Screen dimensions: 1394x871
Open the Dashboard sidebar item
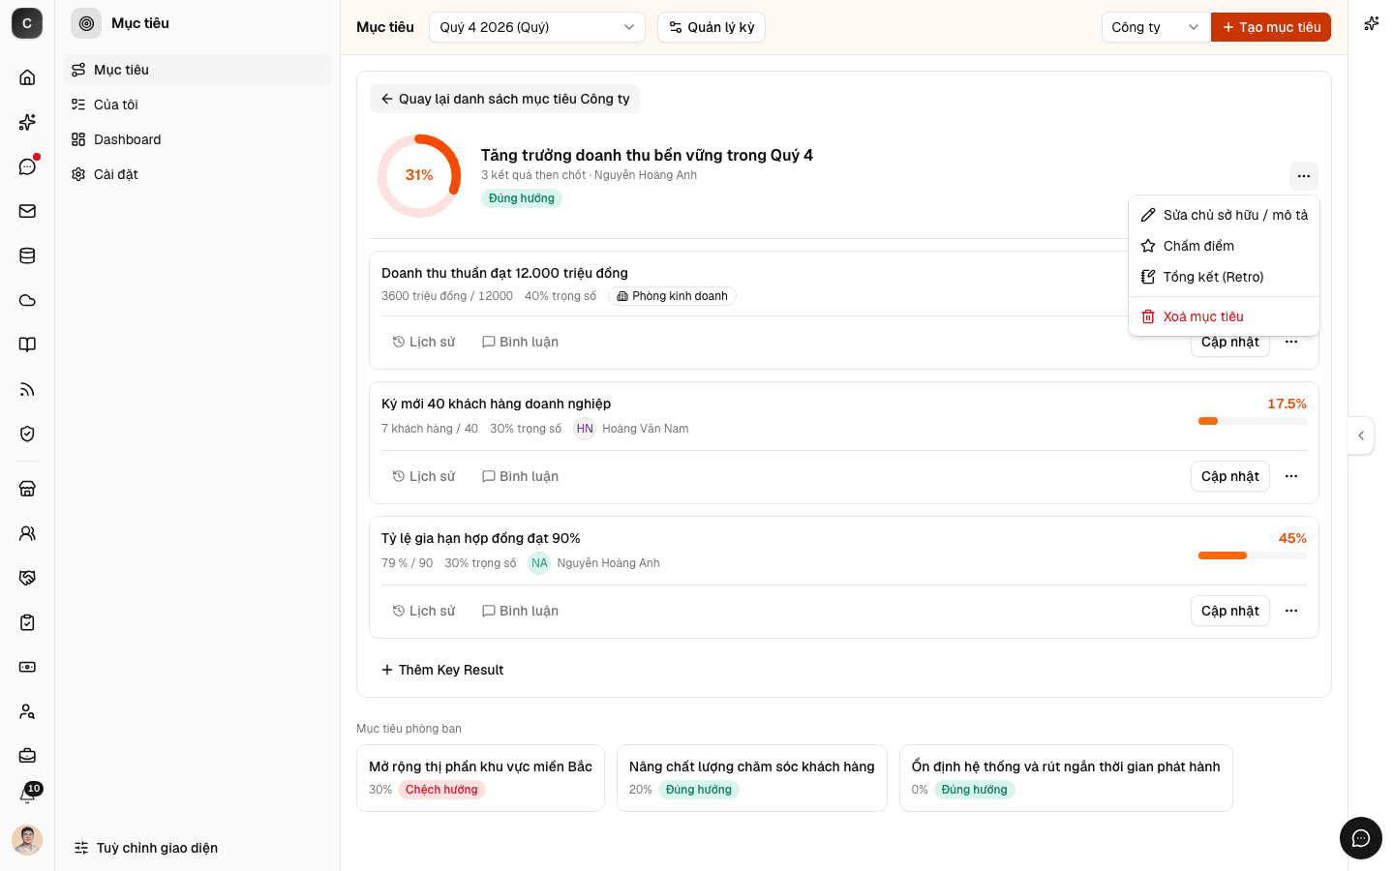(197, 139)
